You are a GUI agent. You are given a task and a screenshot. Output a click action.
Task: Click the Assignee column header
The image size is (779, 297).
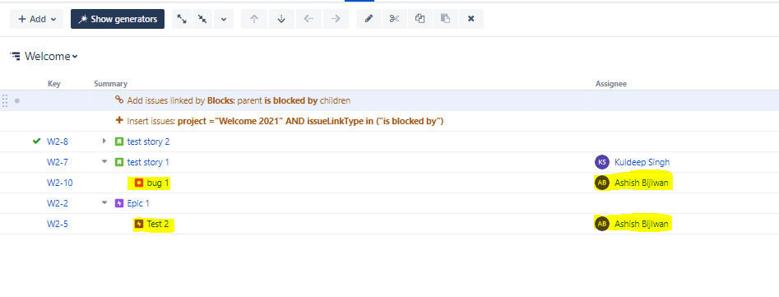(611, 84)
